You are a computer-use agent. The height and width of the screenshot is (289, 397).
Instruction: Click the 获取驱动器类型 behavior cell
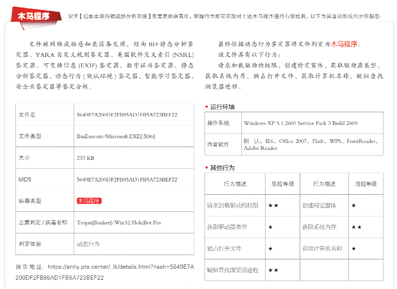235,227
